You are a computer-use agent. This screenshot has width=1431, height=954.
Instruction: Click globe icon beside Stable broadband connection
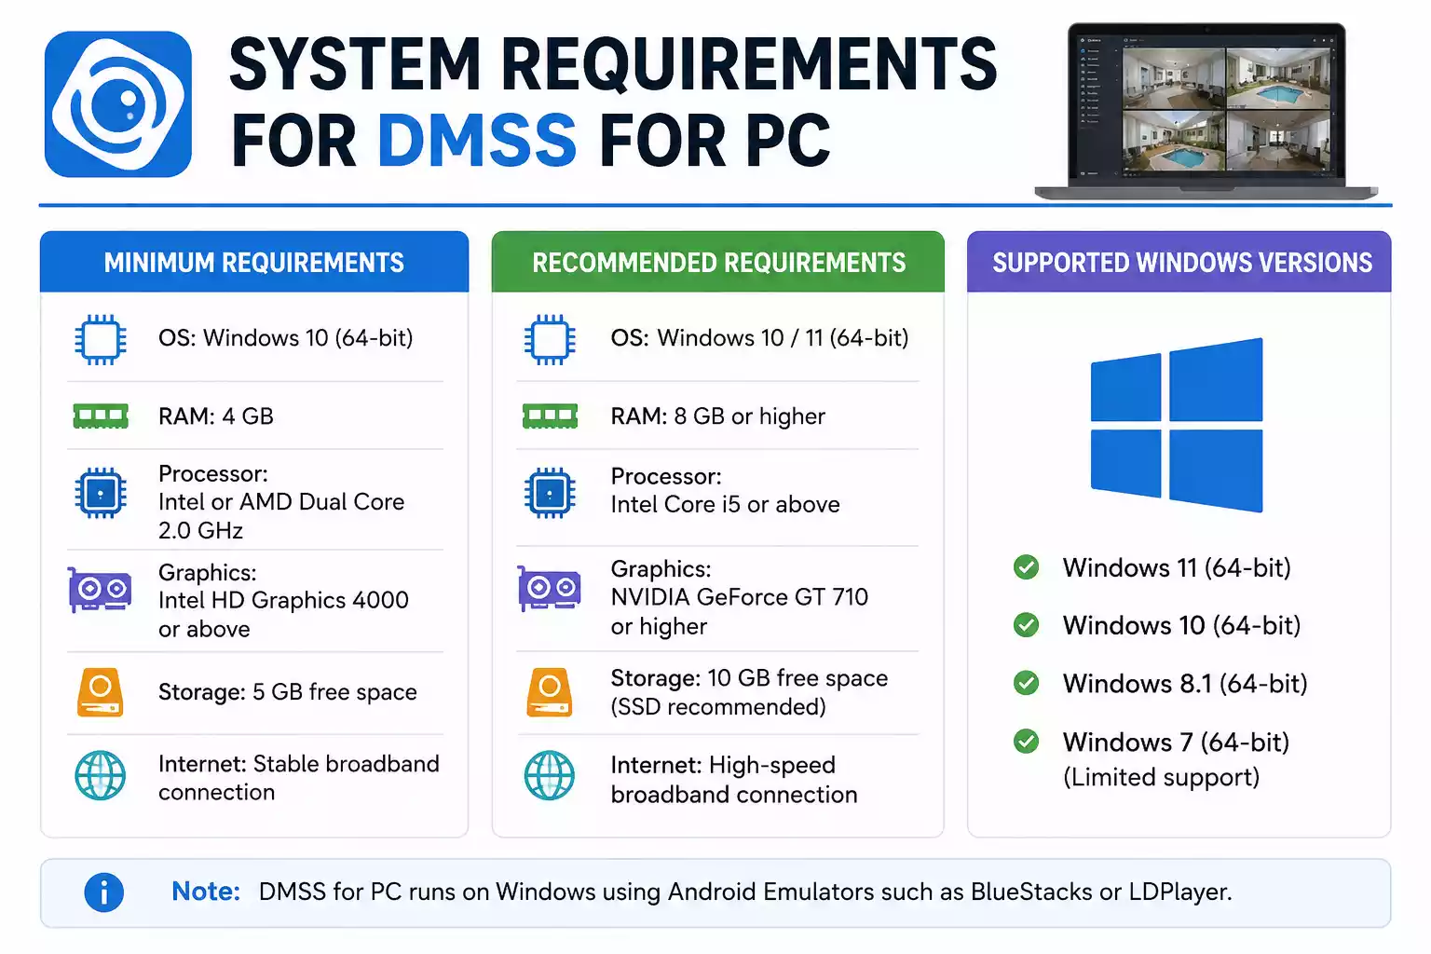[x=101, y=775]
